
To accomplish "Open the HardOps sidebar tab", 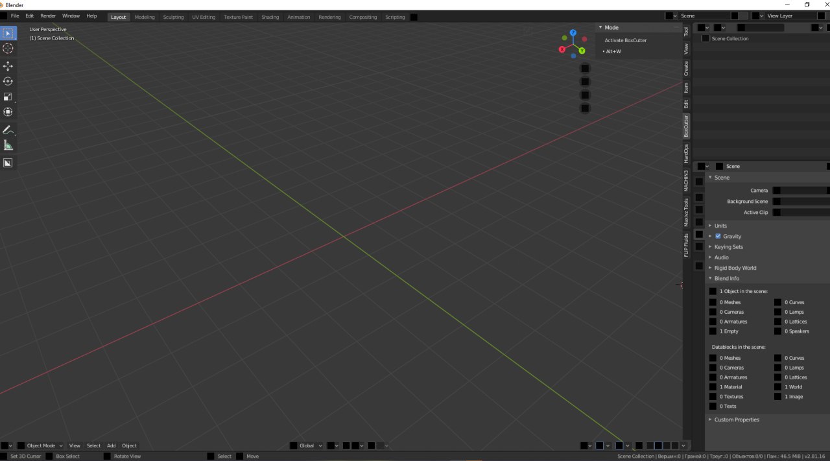I will coord(686,154).
